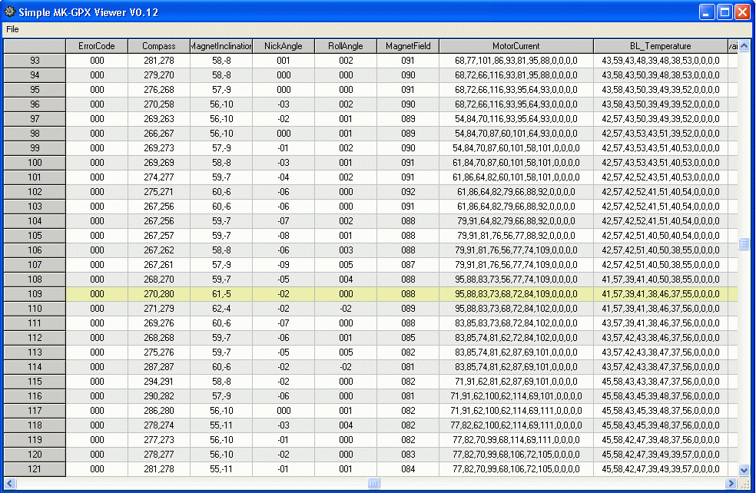Click the ErrorCode column header
Image resolution: width=756 pixels, height=493 pixels.
click(x=97, y=46)
